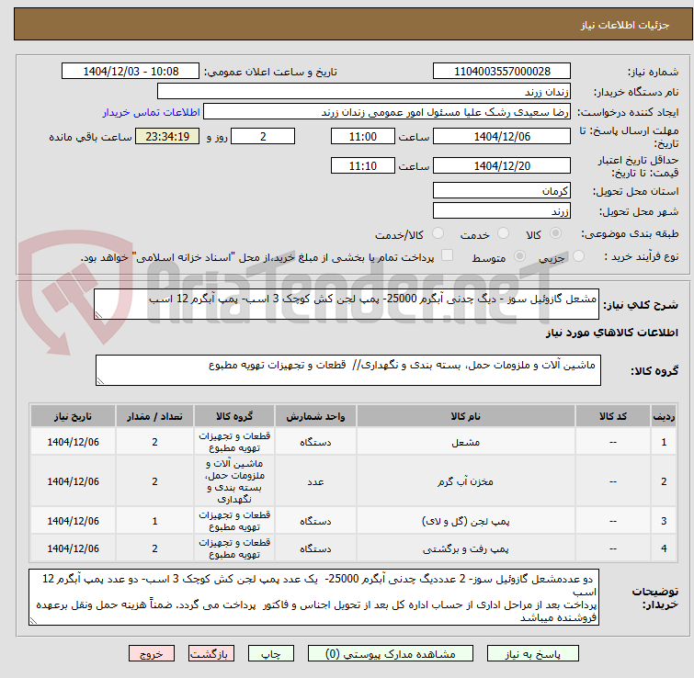Select the پمپ لجن (گل و لای) row
The width and height of the screenshot is (694, 678).
[353, 521]
